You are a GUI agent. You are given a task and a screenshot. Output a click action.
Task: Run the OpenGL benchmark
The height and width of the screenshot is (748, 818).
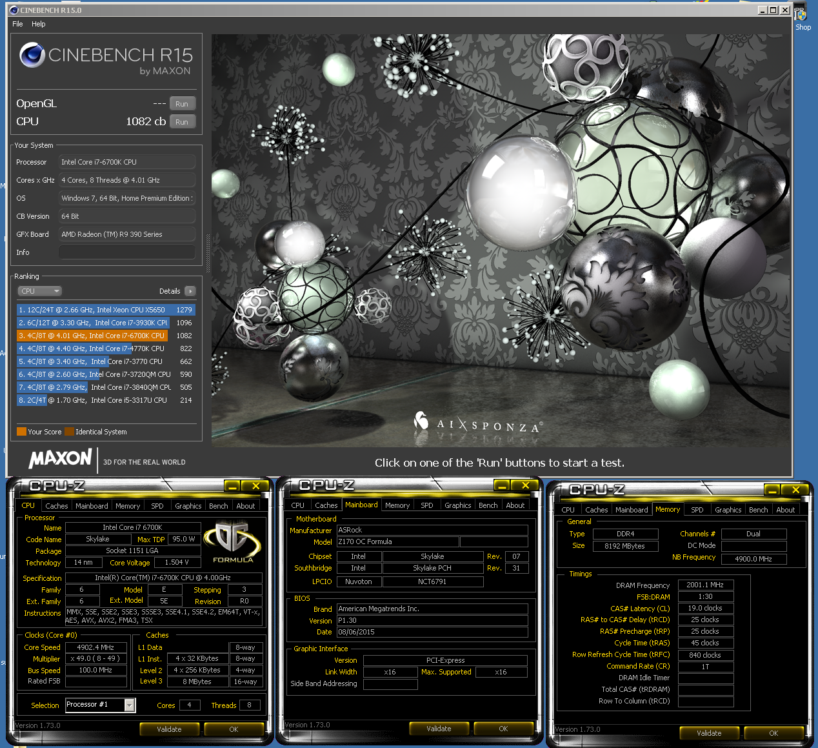pos(182,104)
